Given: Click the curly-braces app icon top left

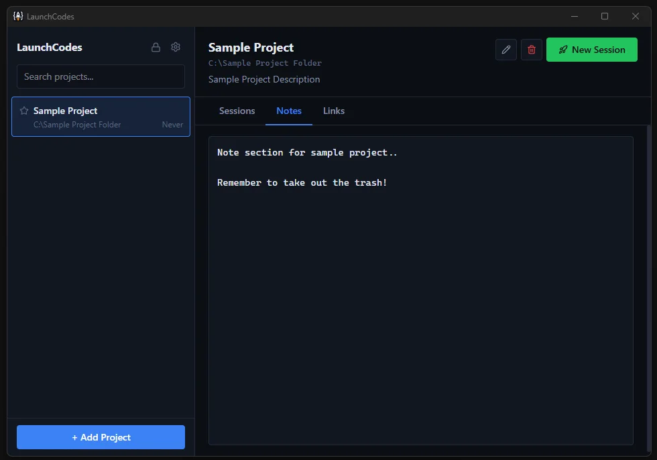Looking at the screenshot, I should point(18,16).
